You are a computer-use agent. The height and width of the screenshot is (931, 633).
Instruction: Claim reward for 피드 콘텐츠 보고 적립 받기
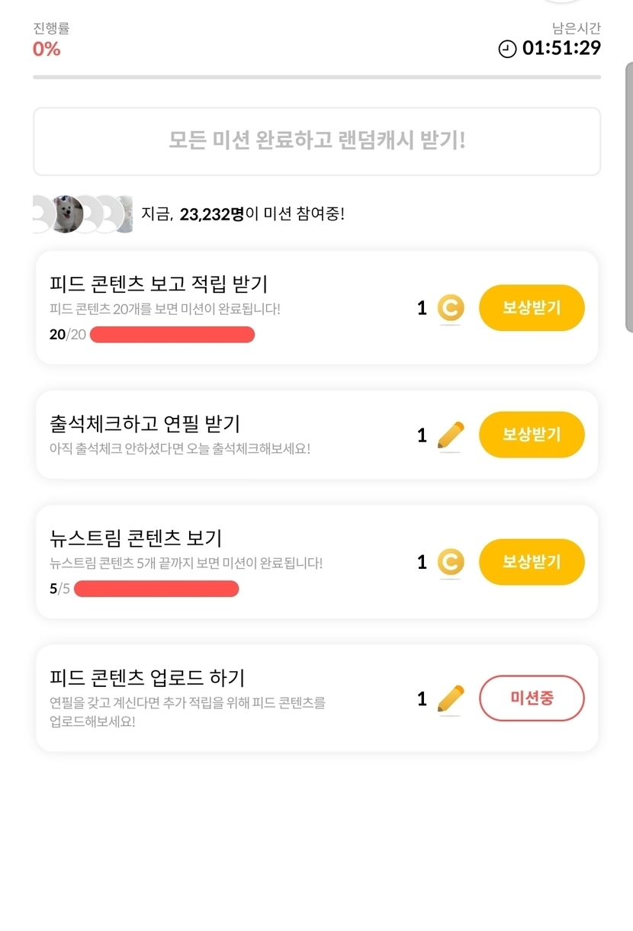(x=532, y=308)
